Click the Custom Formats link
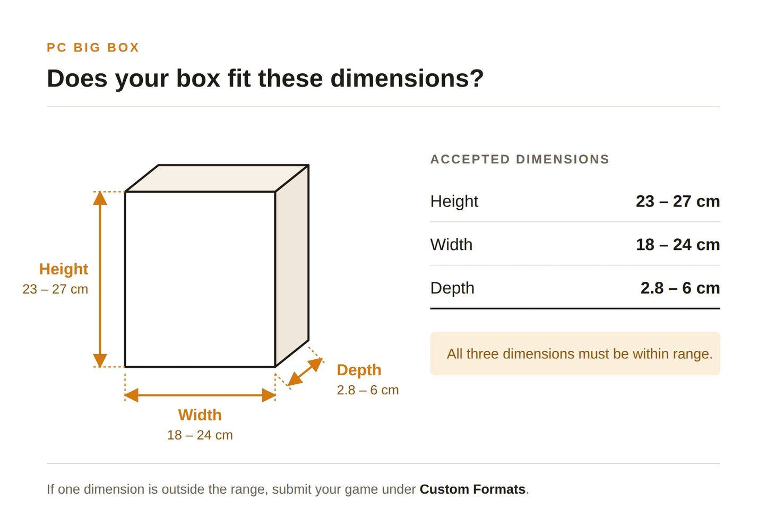Image resolution: width=767 pixels, height=517 pixels. point(472,489)
